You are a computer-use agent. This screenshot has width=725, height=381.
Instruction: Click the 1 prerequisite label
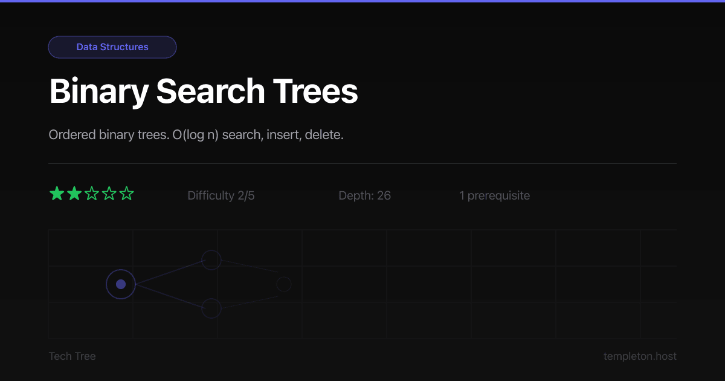(495, 195)
